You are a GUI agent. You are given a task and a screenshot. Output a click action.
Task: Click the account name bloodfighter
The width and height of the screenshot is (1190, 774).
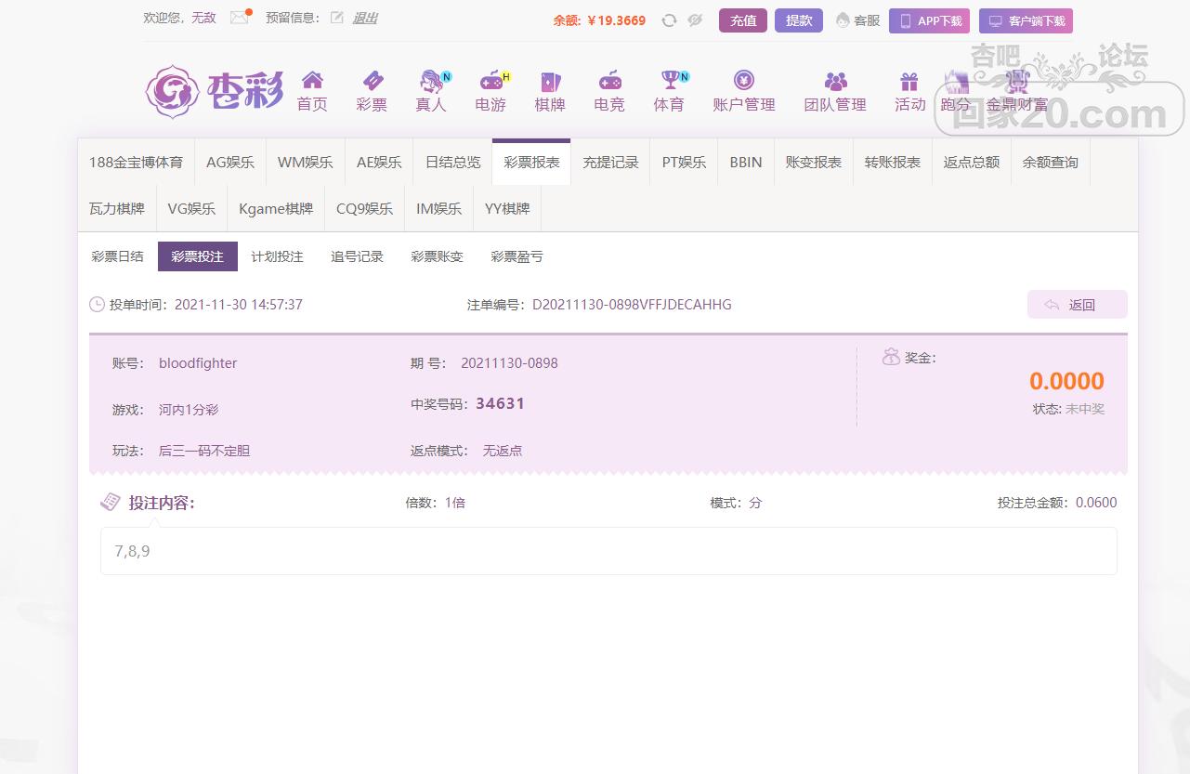click(x=198, y=363)
